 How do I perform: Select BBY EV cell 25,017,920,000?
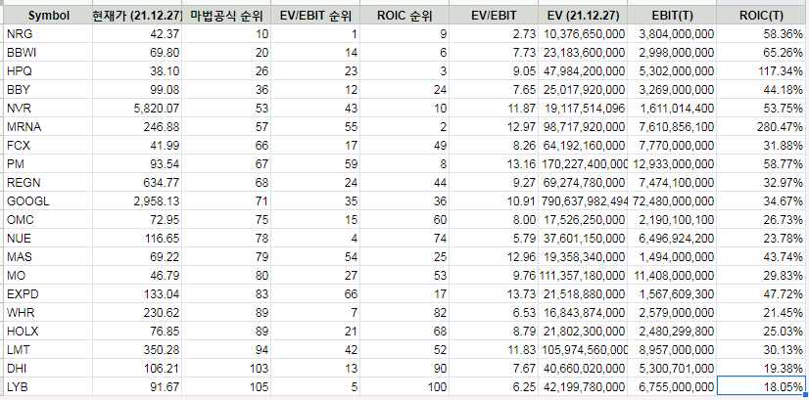[x=583, y=90]
